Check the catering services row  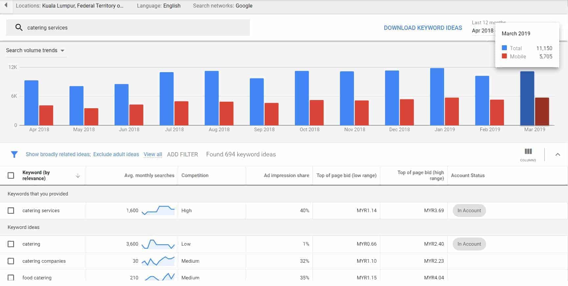[x=11, y=211]
